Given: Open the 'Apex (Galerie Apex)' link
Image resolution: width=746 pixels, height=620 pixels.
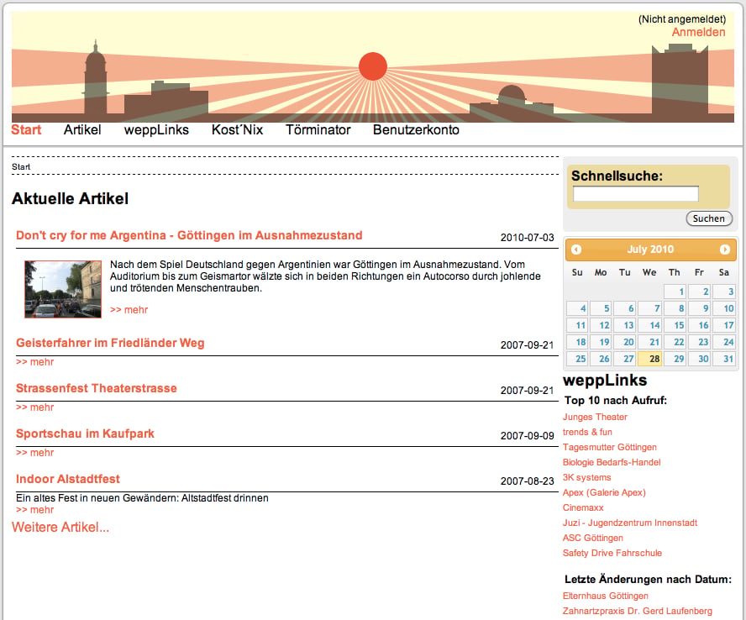Looking at the screenshot, I should [604, 492].
